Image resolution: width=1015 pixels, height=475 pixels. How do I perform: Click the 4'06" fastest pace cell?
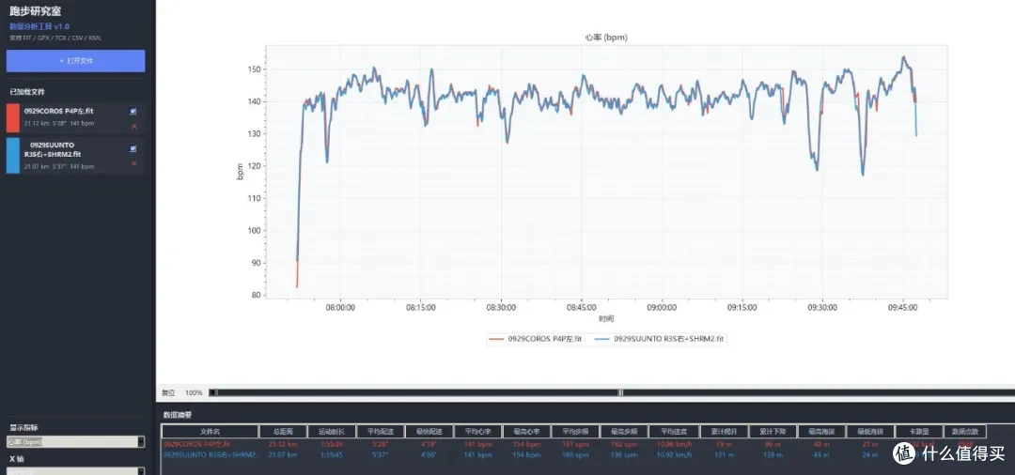click(429, 455)
